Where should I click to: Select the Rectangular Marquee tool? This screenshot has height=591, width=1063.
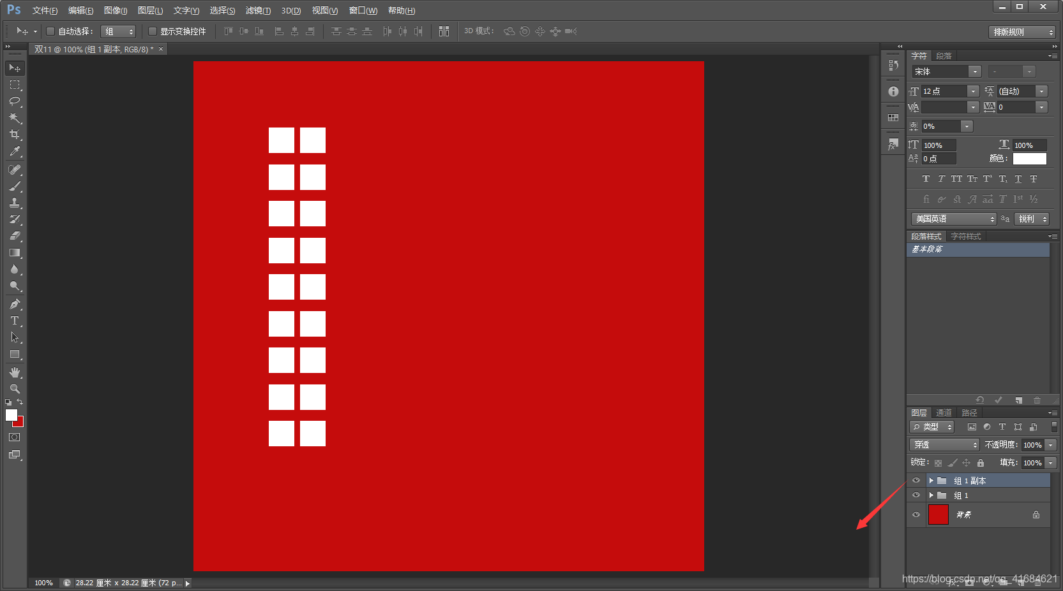(15, 85)
